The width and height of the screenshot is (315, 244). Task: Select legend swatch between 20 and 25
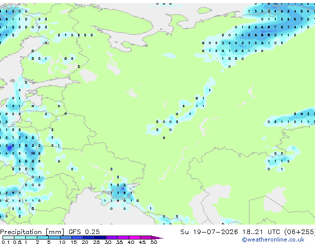(x=89, y=238)
